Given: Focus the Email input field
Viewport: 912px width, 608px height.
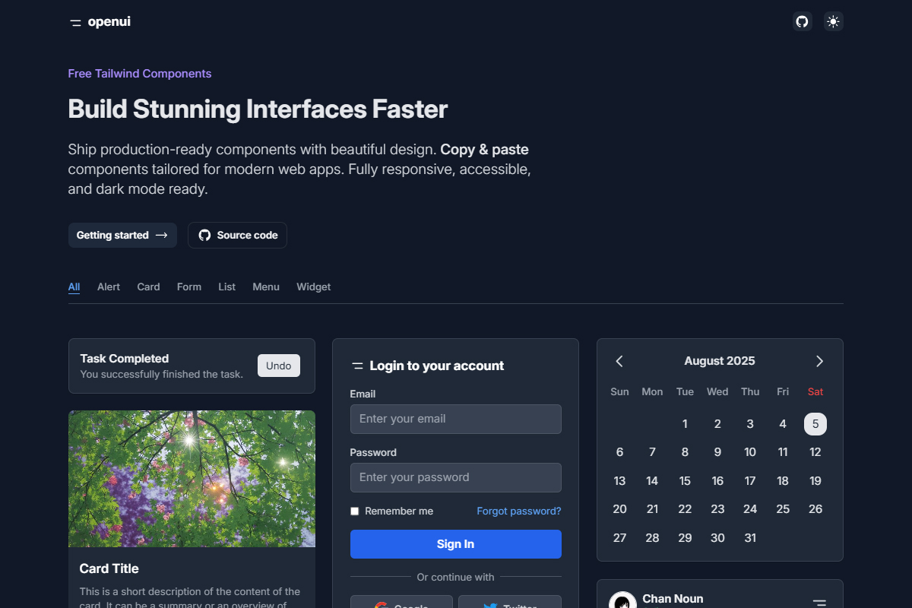Looking at the screenshot, I should 455,419.
